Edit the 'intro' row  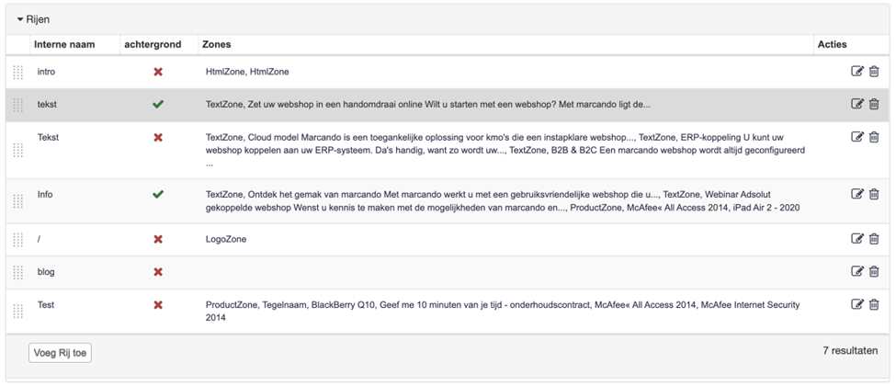click(857, 72)
